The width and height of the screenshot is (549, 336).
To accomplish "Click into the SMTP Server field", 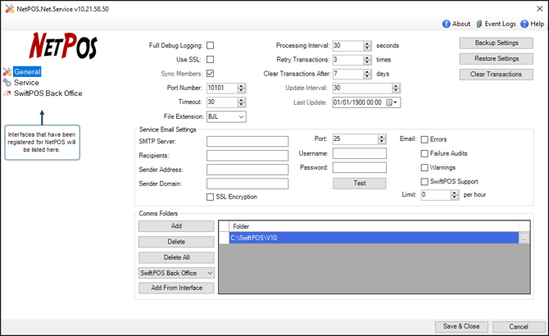I will pos(247,142).
